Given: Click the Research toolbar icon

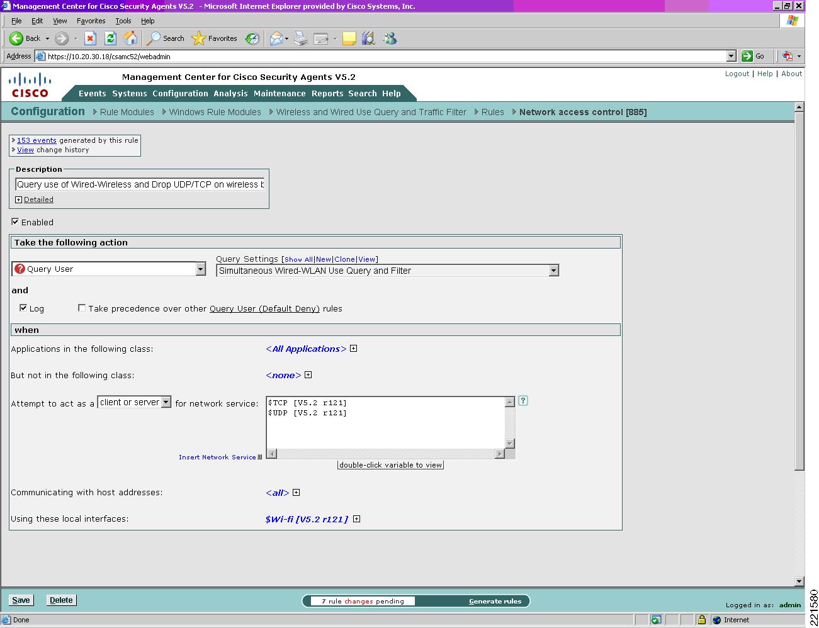Looking at the screenshot, I should 369,39.
